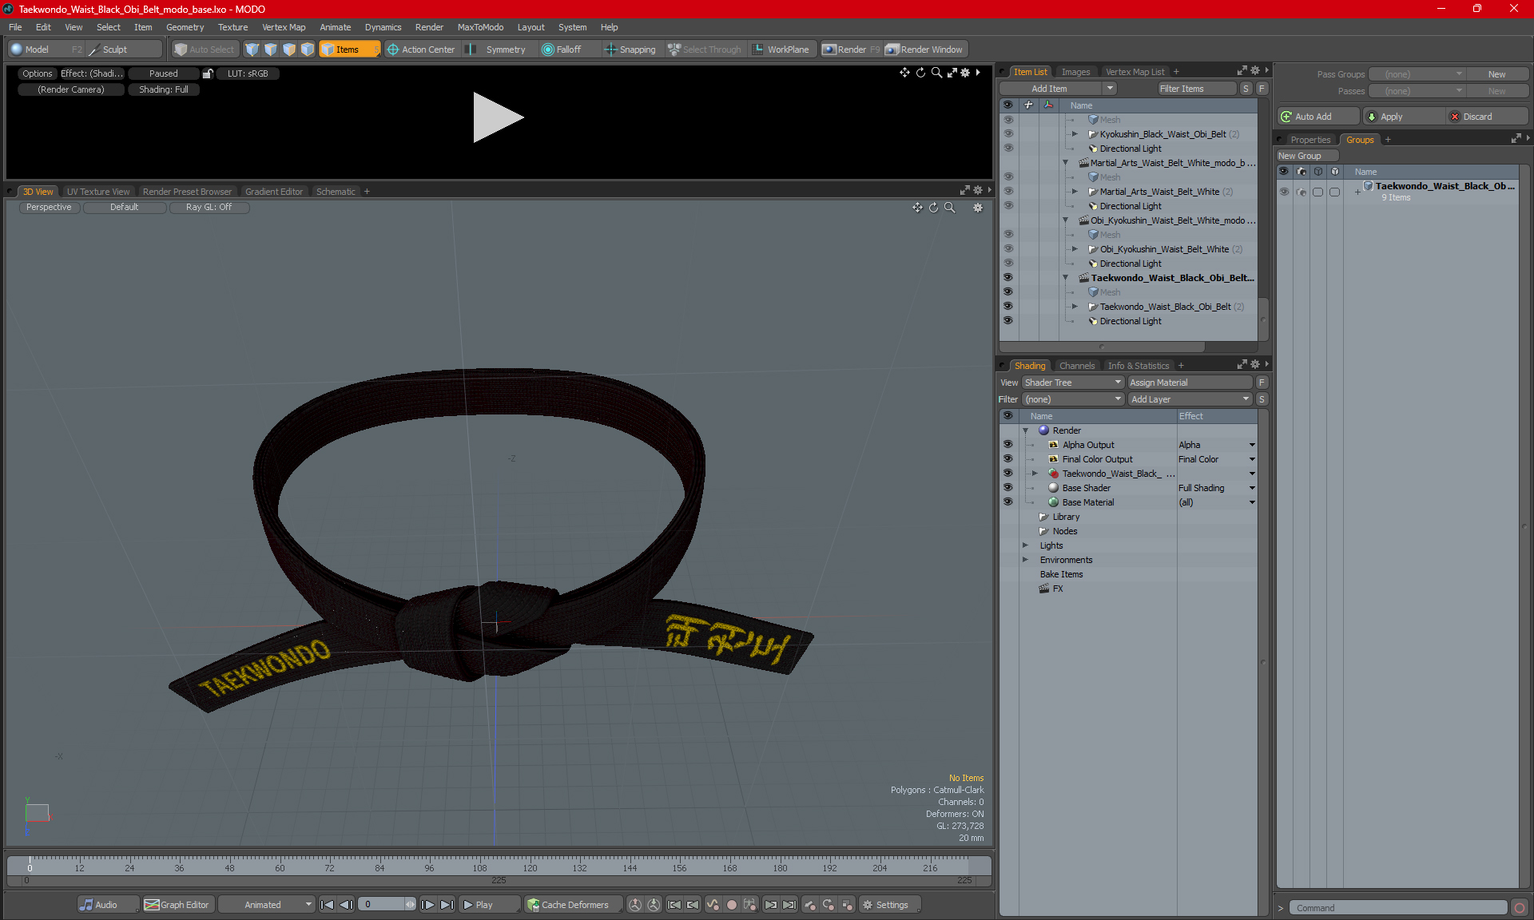The width and height of the screenshot is (1534, 920).
Task: Switch to the Channels tab
Action: [1076, 366]
